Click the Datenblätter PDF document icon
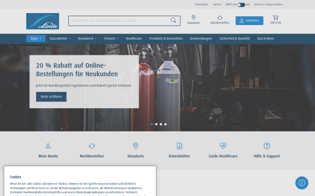 coord(180,146)
